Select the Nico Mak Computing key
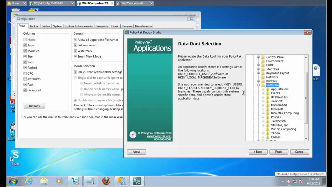 285,113
